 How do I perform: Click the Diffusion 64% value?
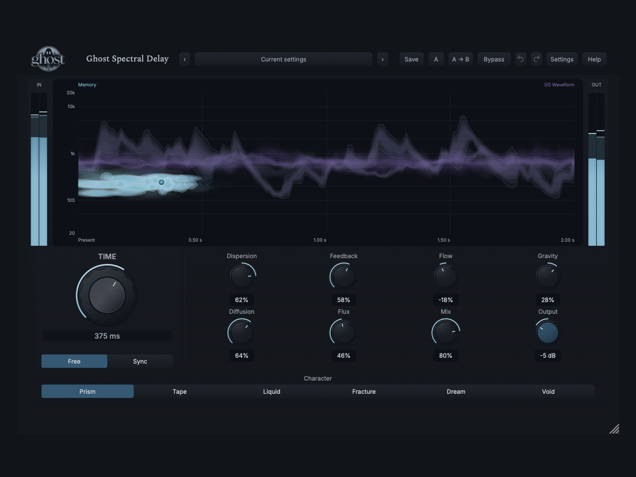pyautogui.click(x=242, y=356)
